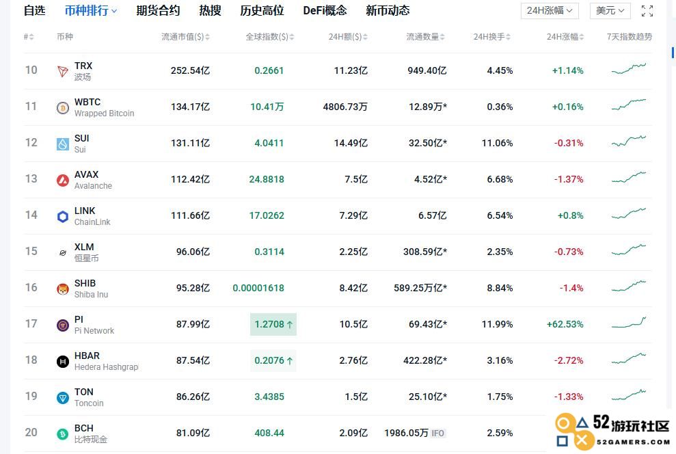This screenshot has height=454, width=676.
Task: View HBAR 7-day trend sparkline
Action: coord(629,358)
